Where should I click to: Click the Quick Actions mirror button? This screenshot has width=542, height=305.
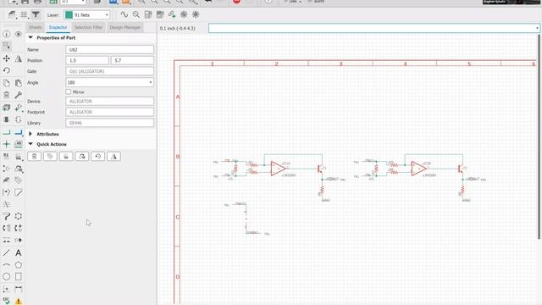(113, 156)
